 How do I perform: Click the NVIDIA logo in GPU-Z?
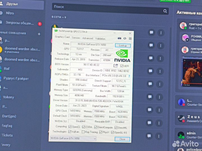click(x=122, y=56)
